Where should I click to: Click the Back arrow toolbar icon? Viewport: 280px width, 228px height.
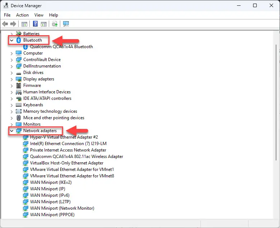pos(5,24)
